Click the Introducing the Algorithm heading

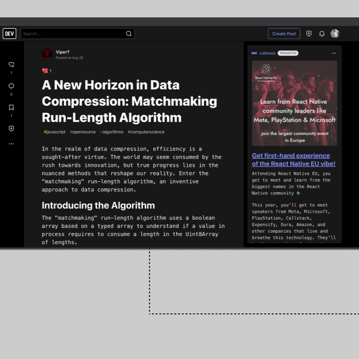tap(98, 205)
